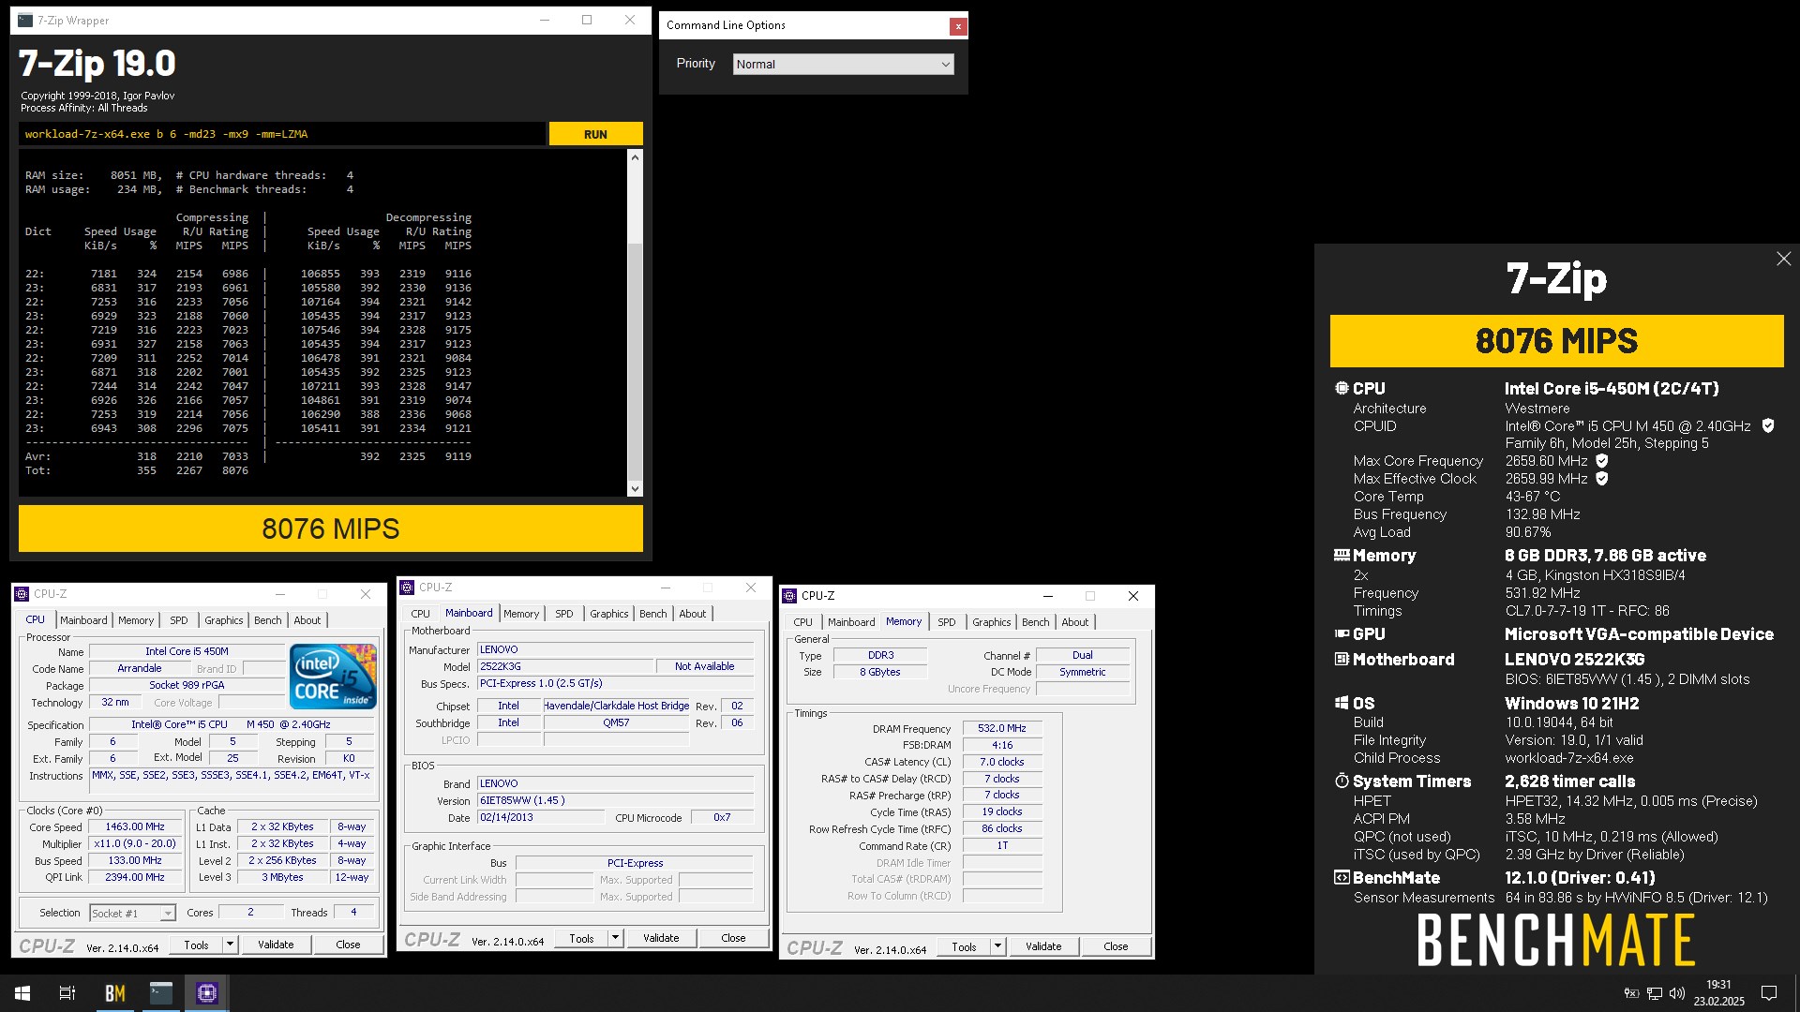The height and width of the screenshot is (1012, 1800).
Task: Open the notification center icon
Action: (x=1769, y=993)
